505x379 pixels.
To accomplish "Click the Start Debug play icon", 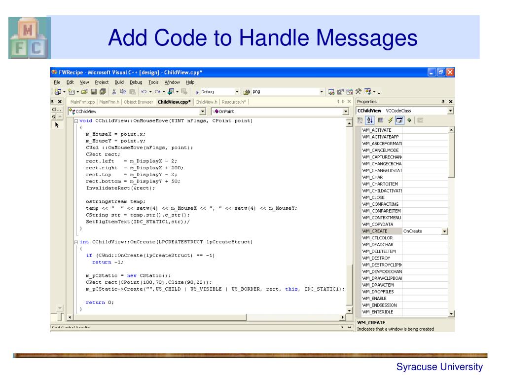I will tap(197, 92).
